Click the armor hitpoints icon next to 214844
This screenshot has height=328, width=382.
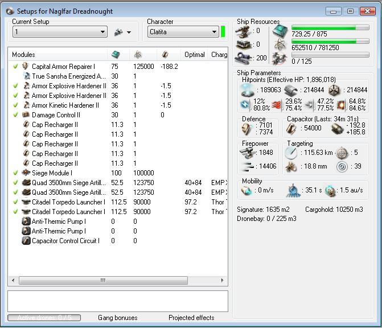point(291,91)
